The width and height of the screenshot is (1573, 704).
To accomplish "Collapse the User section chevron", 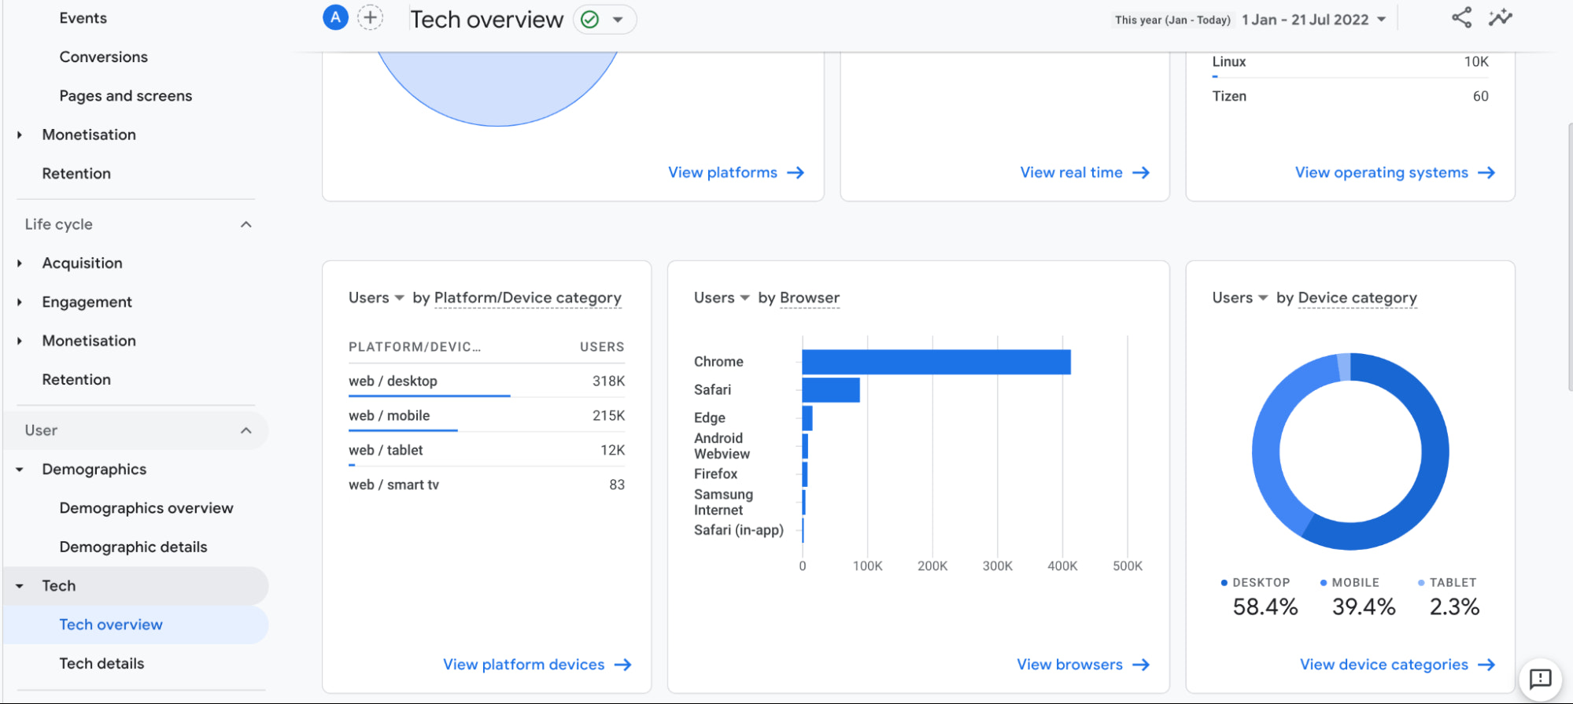I will click(246, 431).
